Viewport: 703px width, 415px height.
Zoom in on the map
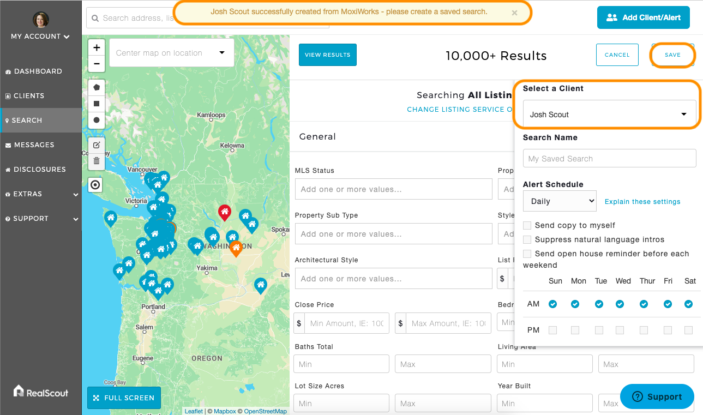pos(97,47)
